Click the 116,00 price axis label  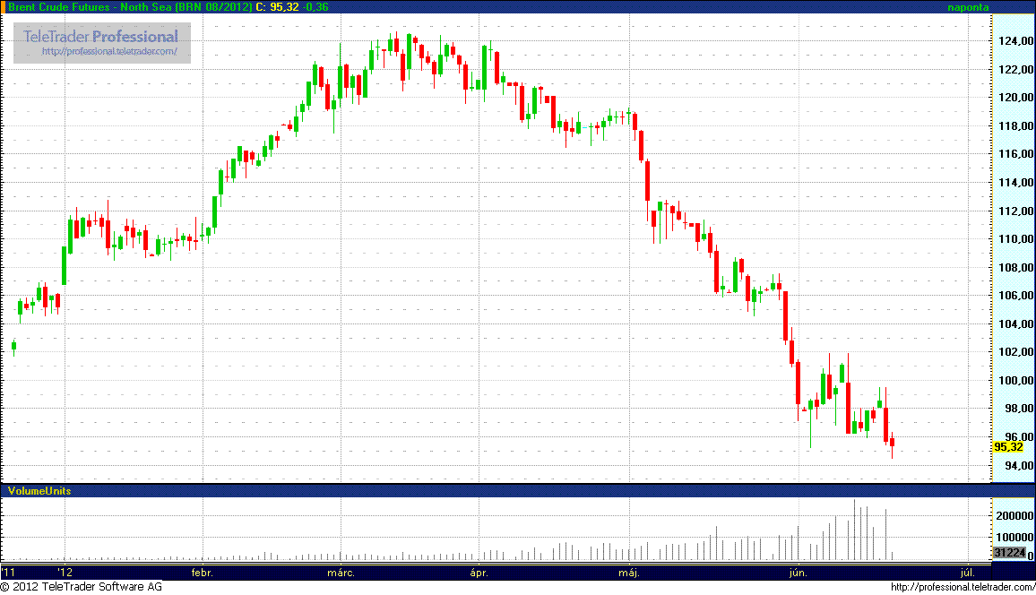1016,154
